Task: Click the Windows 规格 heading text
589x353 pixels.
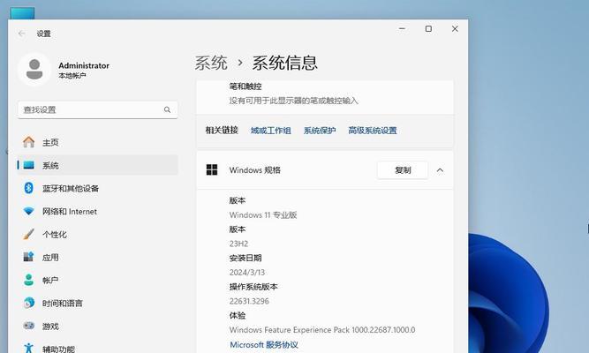Action: click(x=254, y=170)
